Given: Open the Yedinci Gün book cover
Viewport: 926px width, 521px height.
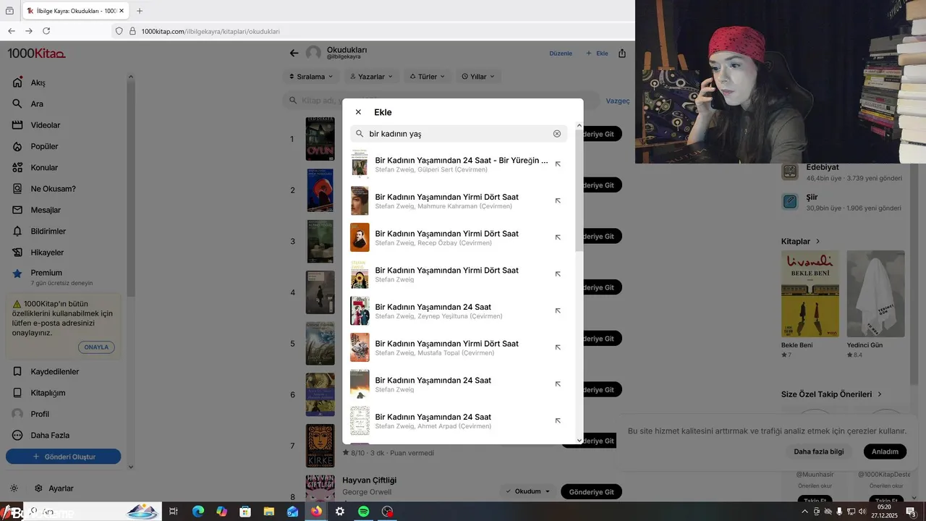Looking at the screenshot, I should [x=875, y=294].
